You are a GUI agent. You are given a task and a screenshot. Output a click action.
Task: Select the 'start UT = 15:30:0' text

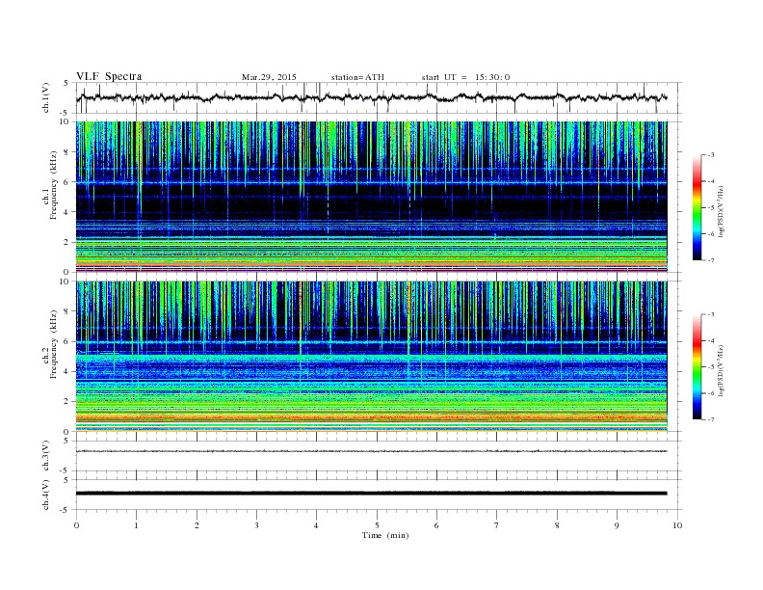[465, 77]
